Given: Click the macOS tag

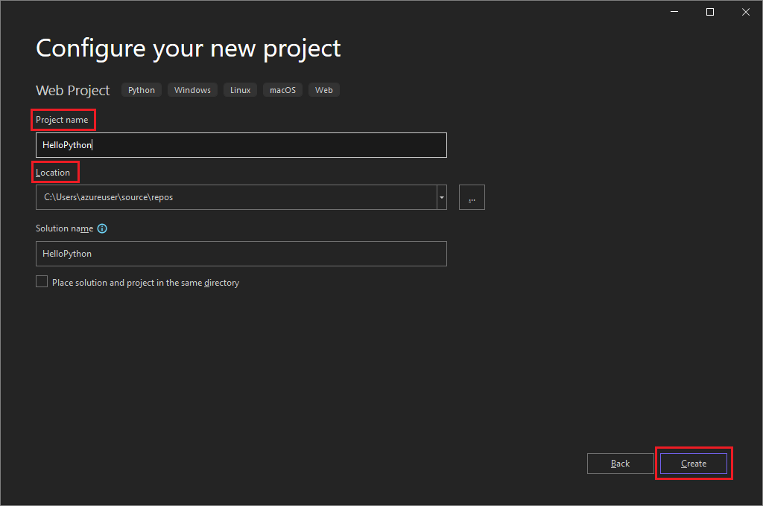Looking at the screenshot, I should (x=282, y=90).
